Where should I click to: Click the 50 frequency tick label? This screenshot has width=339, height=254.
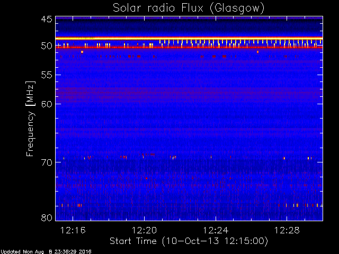(47, 46)
